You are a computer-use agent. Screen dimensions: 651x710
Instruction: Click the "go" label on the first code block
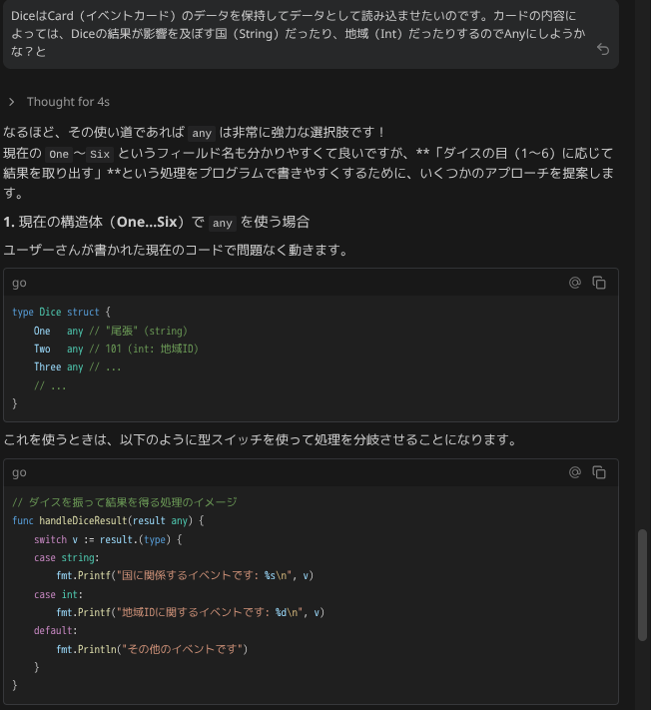click(19, 283)
